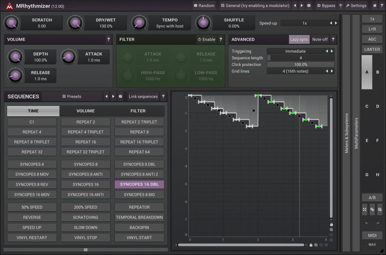Toggle Lazy sync in the Advanced panel

click(x=299, y=40)
